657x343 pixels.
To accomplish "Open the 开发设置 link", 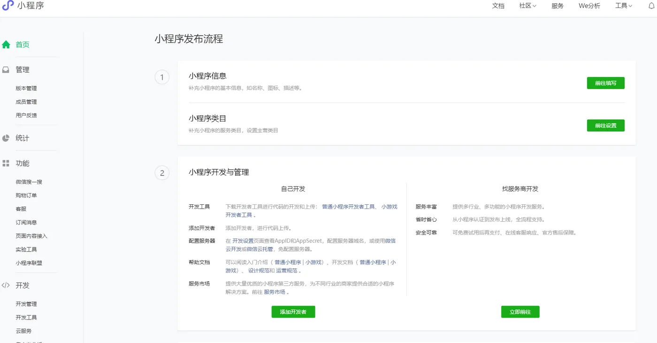I will coord(243,241).
